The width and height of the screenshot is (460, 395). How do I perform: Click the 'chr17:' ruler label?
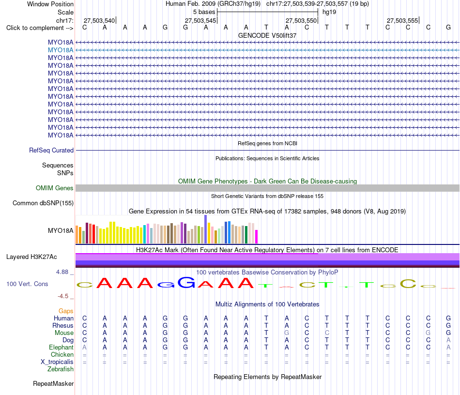(64, 20)
